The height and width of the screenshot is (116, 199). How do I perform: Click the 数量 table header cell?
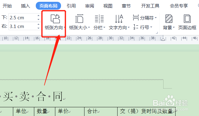[45, 111]
